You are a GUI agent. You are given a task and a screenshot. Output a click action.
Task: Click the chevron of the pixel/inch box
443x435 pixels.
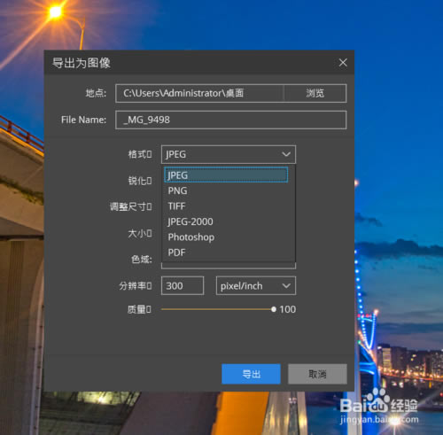pos(286,285)
